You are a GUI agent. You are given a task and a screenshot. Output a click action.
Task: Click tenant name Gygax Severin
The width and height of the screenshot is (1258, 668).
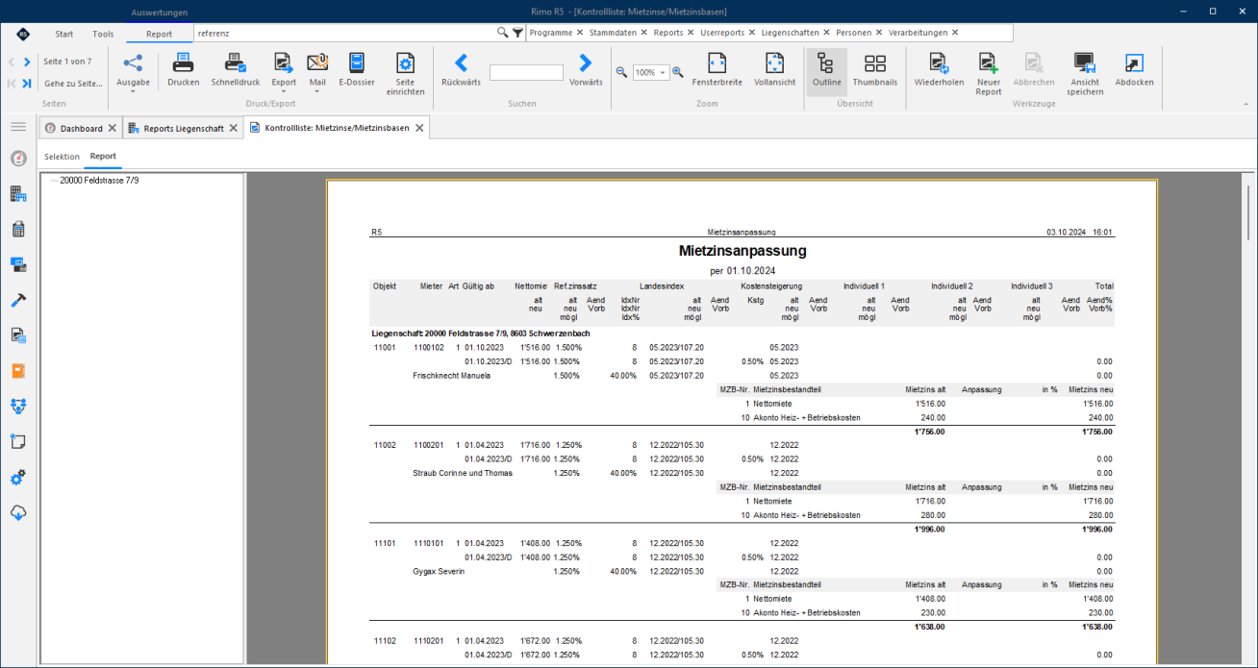439,572
